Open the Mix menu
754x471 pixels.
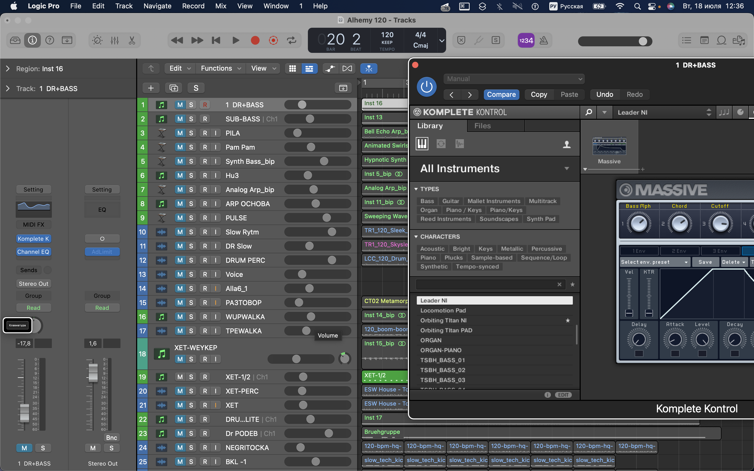221,6
